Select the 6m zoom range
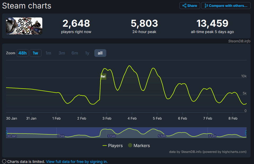The height and width of the screenshot is (164, 254). [x=75, y=53]
